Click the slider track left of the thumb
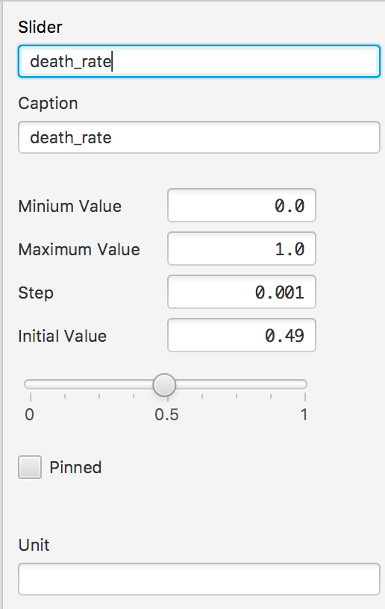 [89, 384]
